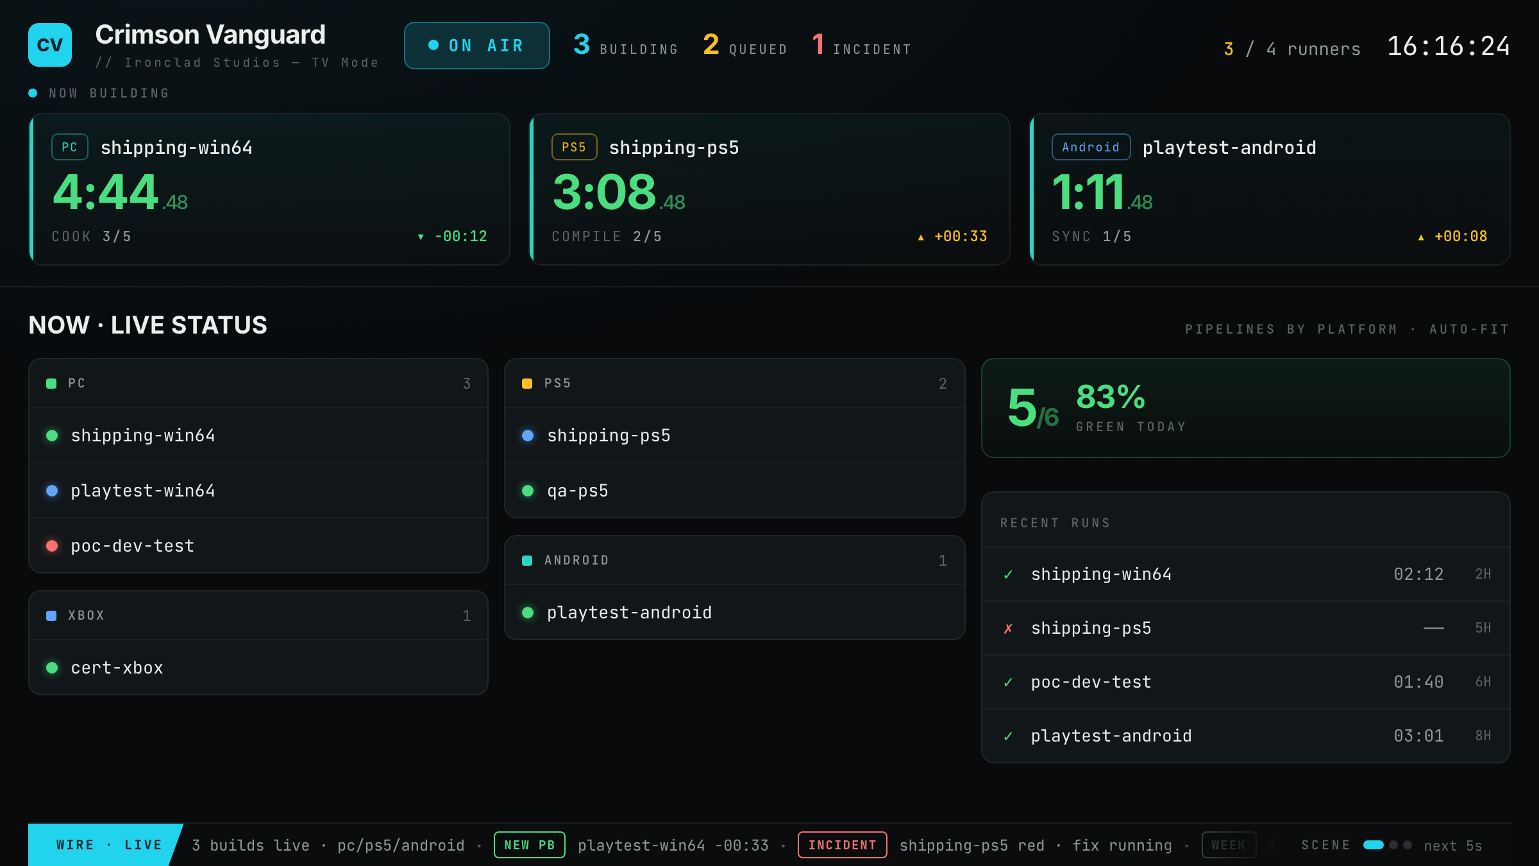This screenshot has height=866, width=1539.
Task: Open the playtest-android build timer 1:11
Action: tap(1102, 192)
